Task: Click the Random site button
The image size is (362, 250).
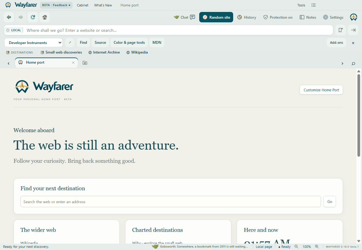Action: click(216, 17)
